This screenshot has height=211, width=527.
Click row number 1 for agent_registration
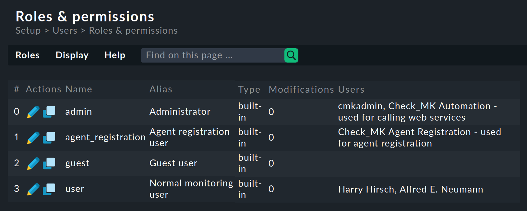tap(17, 137)
